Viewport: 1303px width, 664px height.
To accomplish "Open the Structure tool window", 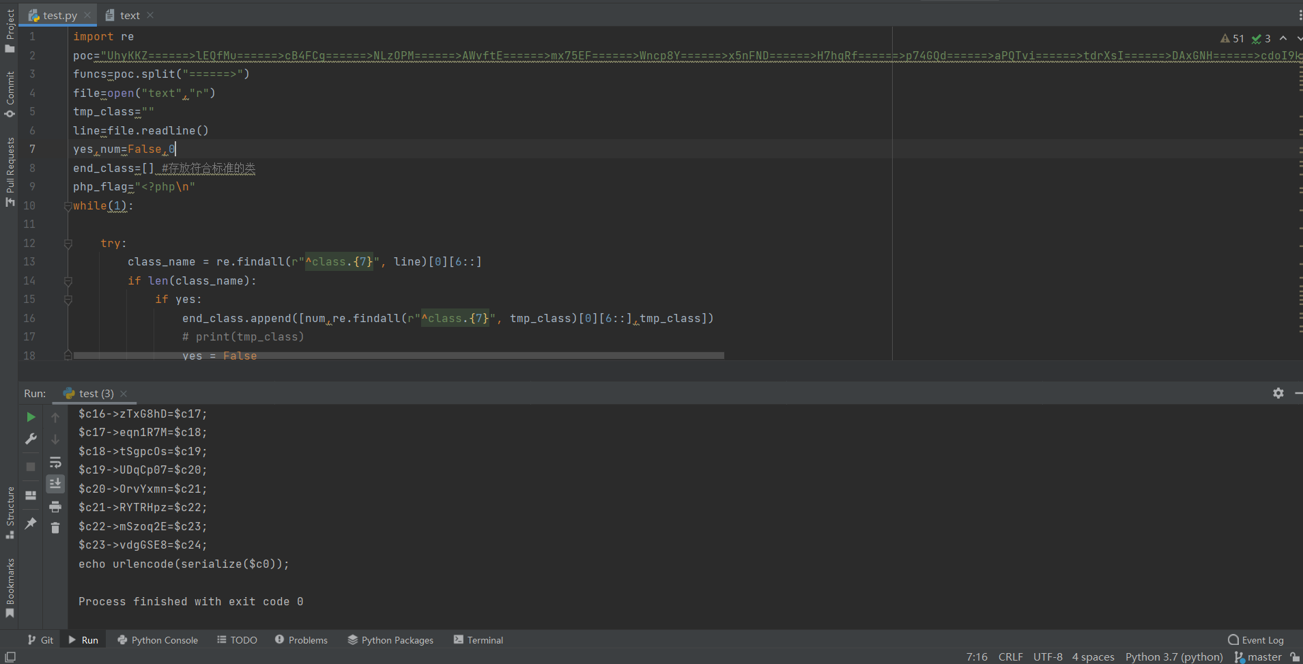I will tap(10, 513).
